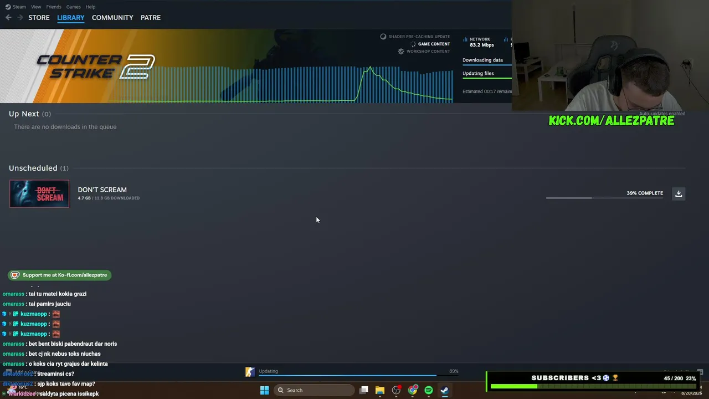This screenshot has height=399, width=709.
Task: Click the estimated time remaining text
Action: [x=487, y=91]
